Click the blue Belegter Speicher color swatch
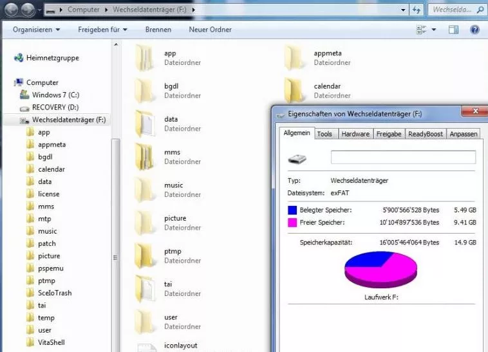Screen dimensions: 488x352 click(293, 210)
